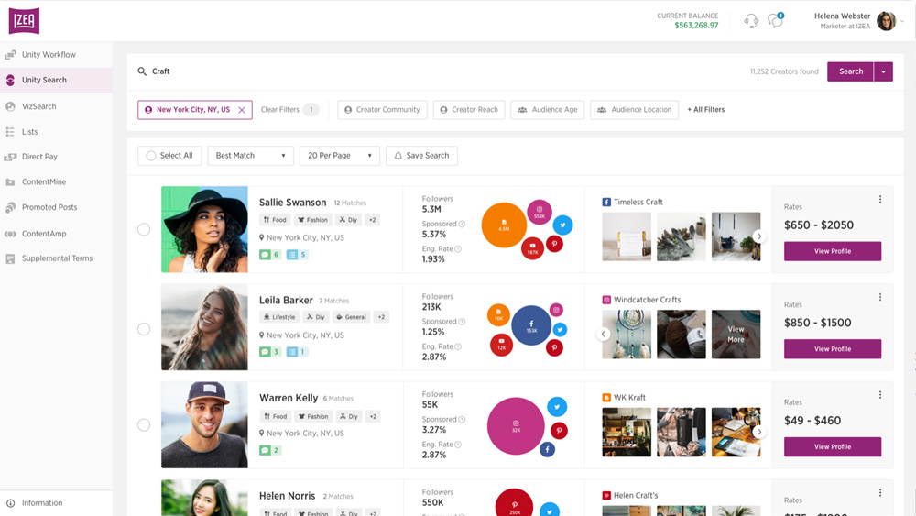Open the Best Match sort dropdown
This screenshot has height=516, width=916.
(250, 156)
